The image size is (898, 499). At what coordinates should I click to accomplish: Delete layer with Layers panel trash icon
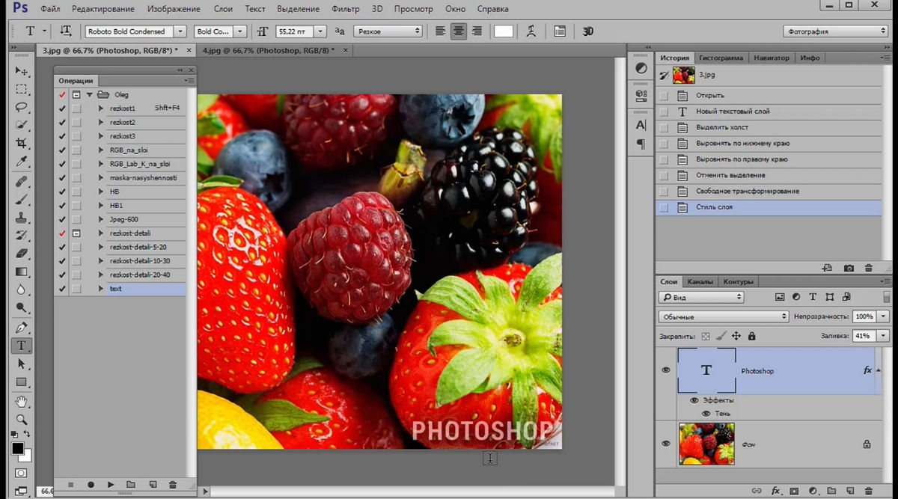tap(868, 491)
